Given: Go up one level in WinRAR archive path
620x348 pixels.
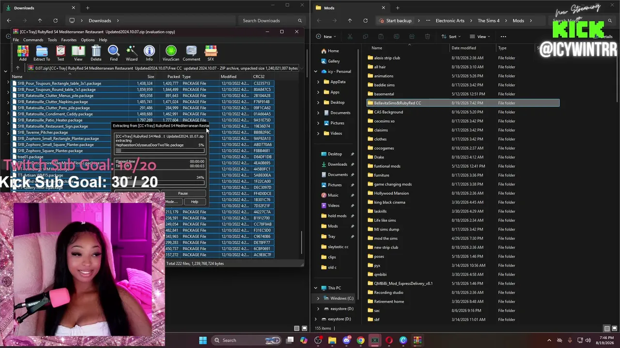Looking at the screenshot, I should tap(18, 68).
